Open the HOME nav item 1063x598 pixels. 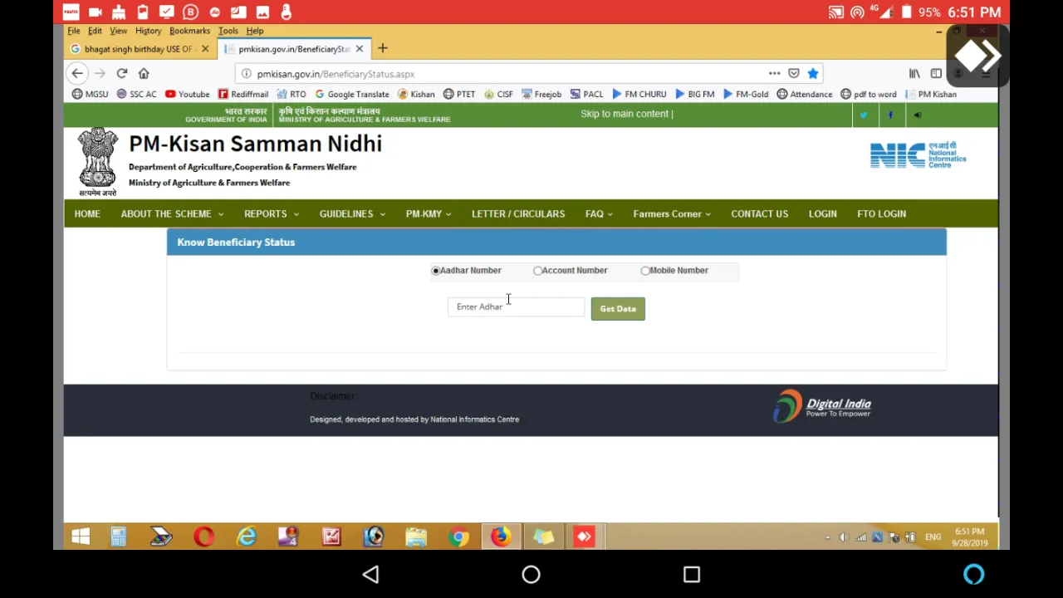87,214
